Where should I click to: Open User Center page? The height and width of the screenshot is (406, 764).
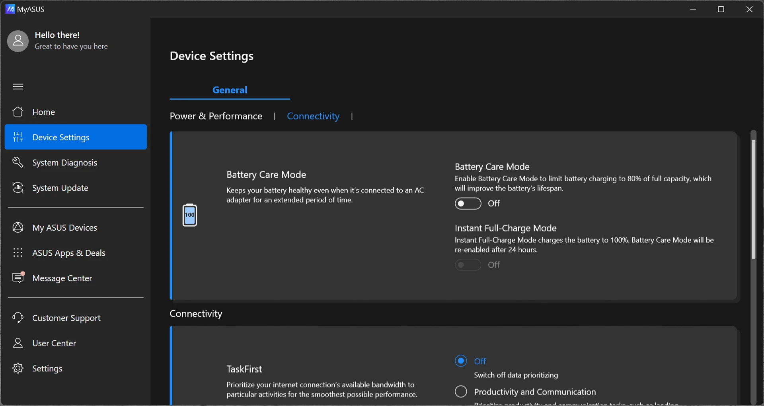pos(76,343)
